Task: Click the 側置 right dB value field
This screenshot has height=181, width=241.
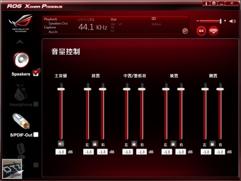Action: 220,152
